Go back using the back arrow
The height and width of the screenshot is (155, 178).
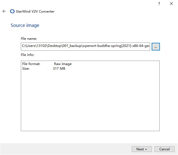pyautogui.click(x=4, y=12)
